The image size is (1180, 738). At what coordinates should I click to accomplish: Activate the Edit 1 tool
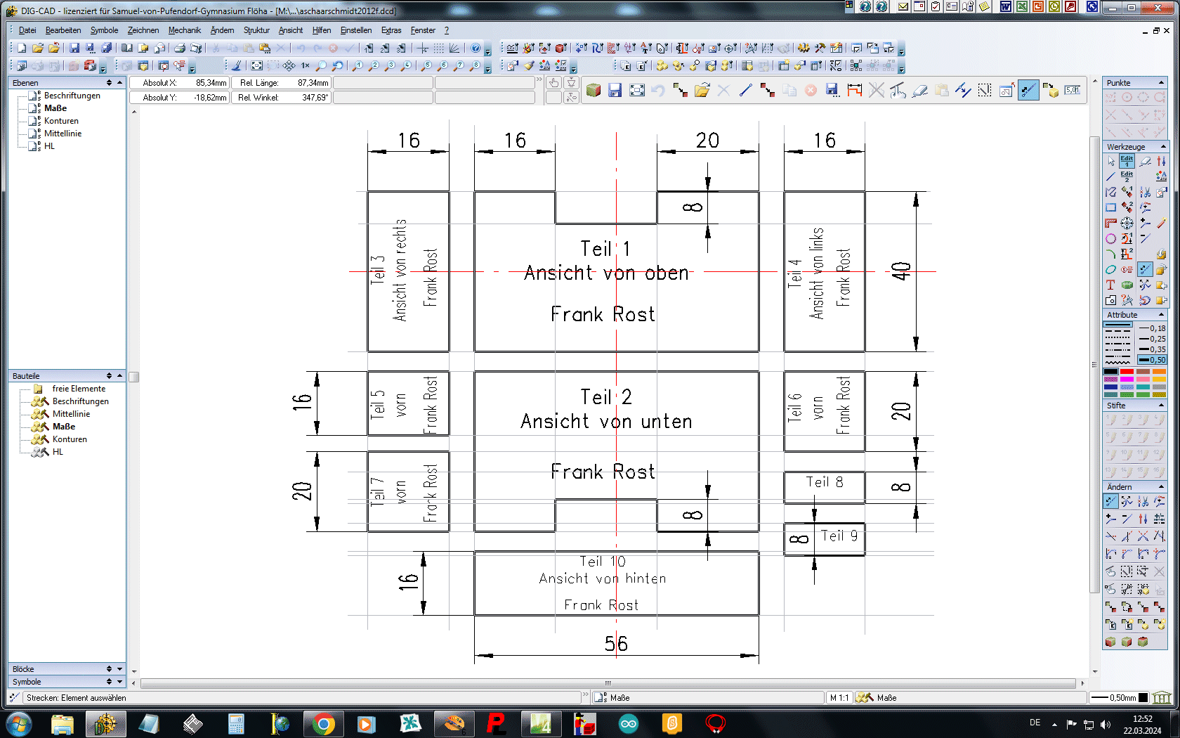coord(1127,161)
